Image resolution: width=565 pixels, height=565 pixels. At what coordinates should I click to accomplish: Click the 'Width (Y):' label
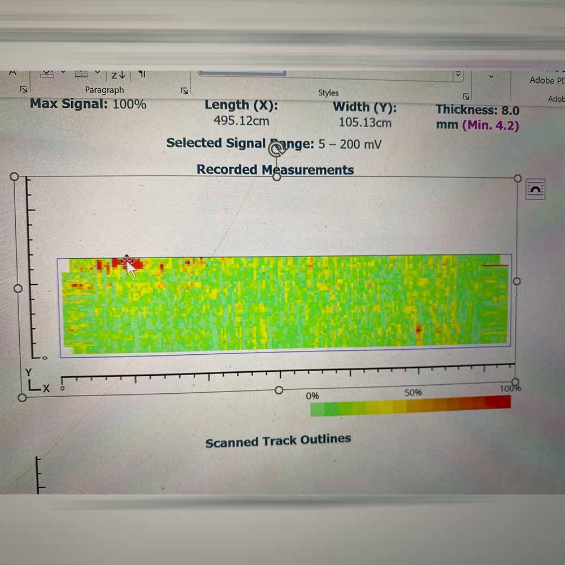tap(364, 107)
